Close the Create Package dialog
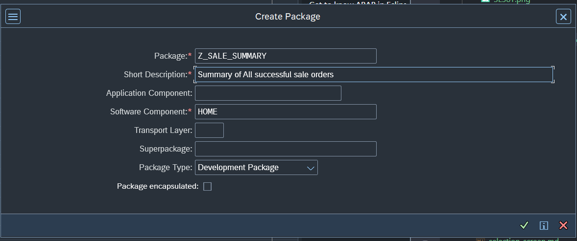This screenshot has width=577, height=241. (563, 17)
